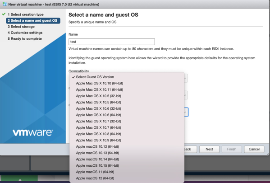The width and height of the screenshot is (270, 183).
Task: Select Apple Mac OS X 10.10 (64-bit) option
Action: coord(127,83)
